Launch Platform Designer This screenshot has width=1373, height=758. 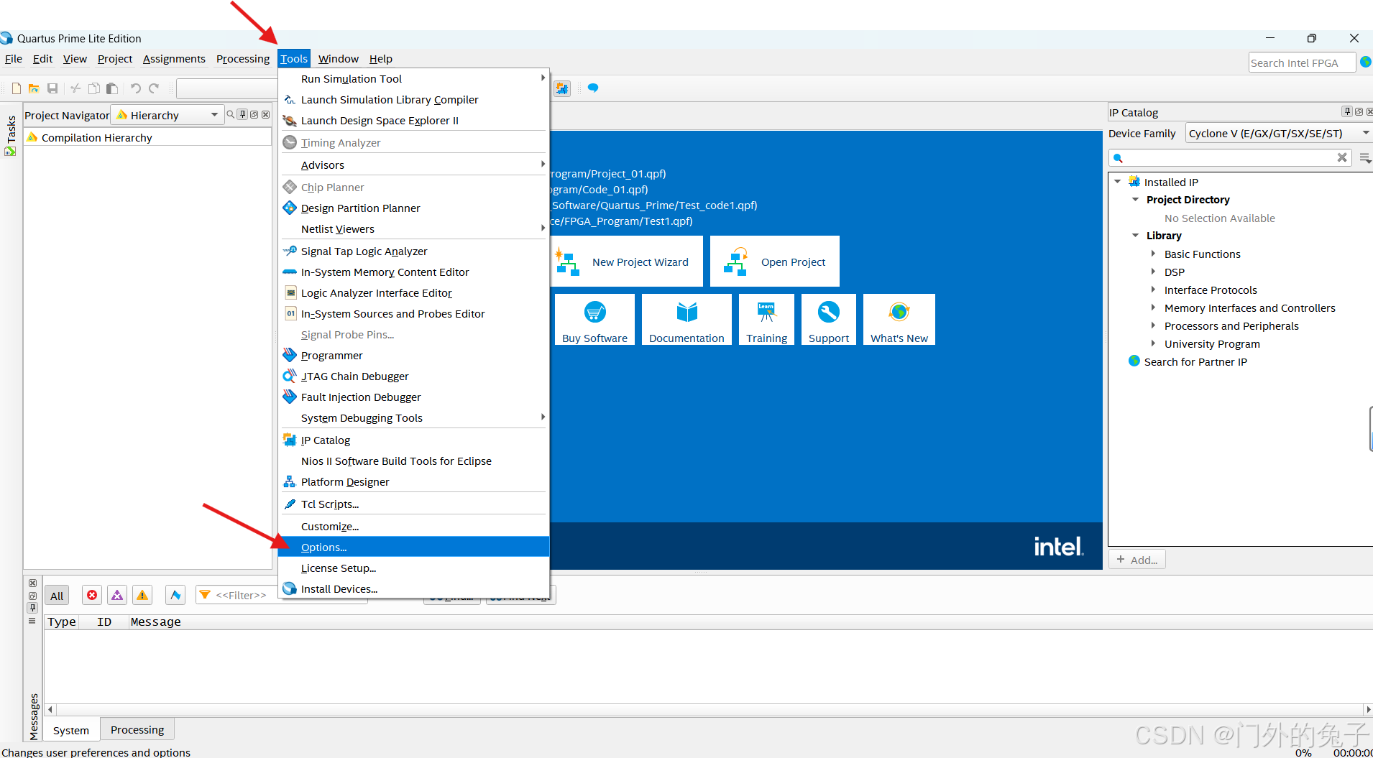[414, 482]
